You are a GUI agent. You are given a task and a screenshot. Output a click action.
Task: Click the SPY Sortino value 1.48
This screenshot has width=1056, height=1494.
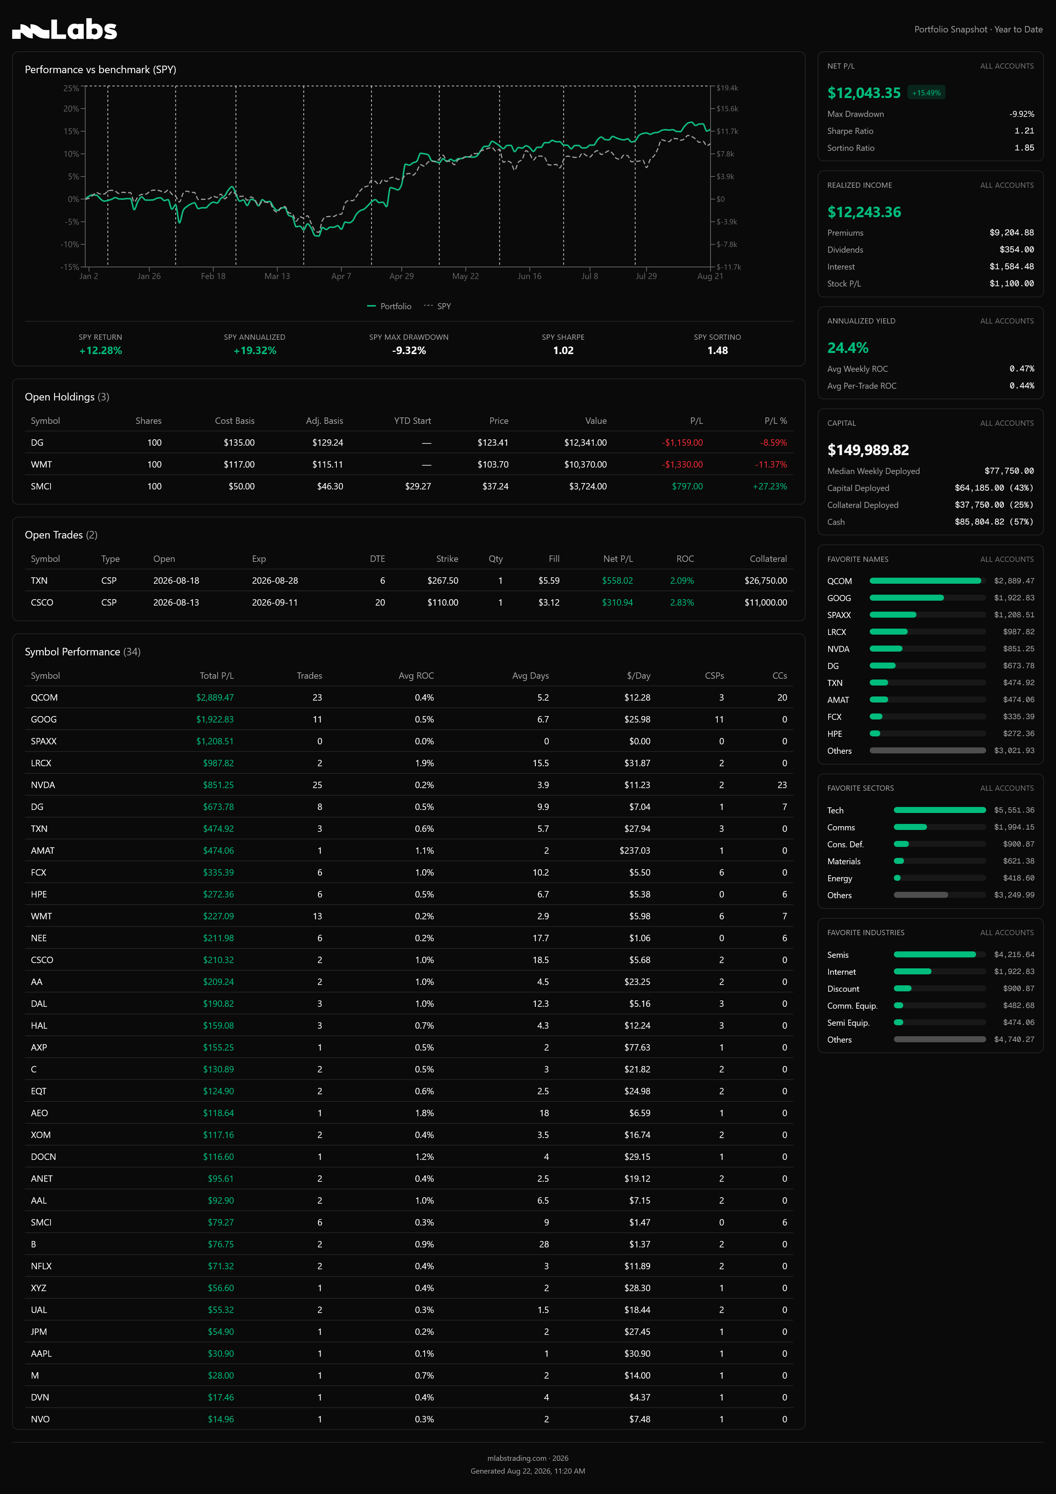(x=718, y=351)
